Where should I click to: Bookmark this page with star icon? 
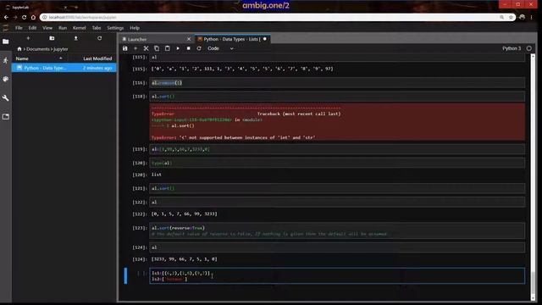point(511,17)
